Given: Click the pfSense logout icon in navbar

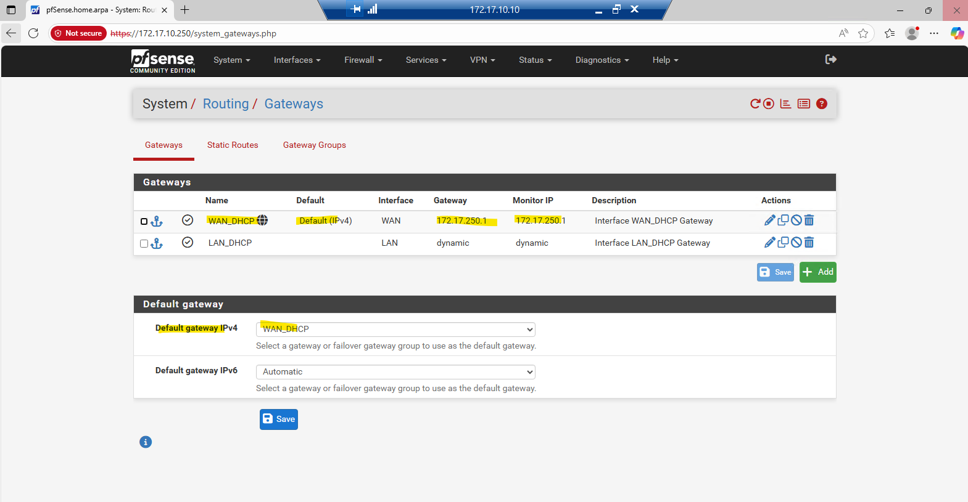Looking at the screenshot, I should (x=830, y=60).
